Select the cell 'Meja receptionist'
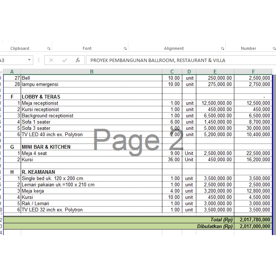 pos(92,103)
